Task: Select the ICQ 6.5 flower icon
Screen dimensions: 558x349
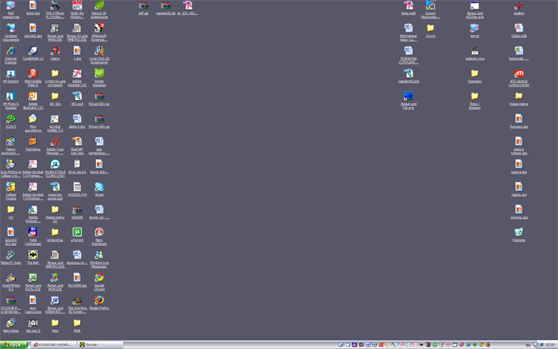Action: coord(11,119)
